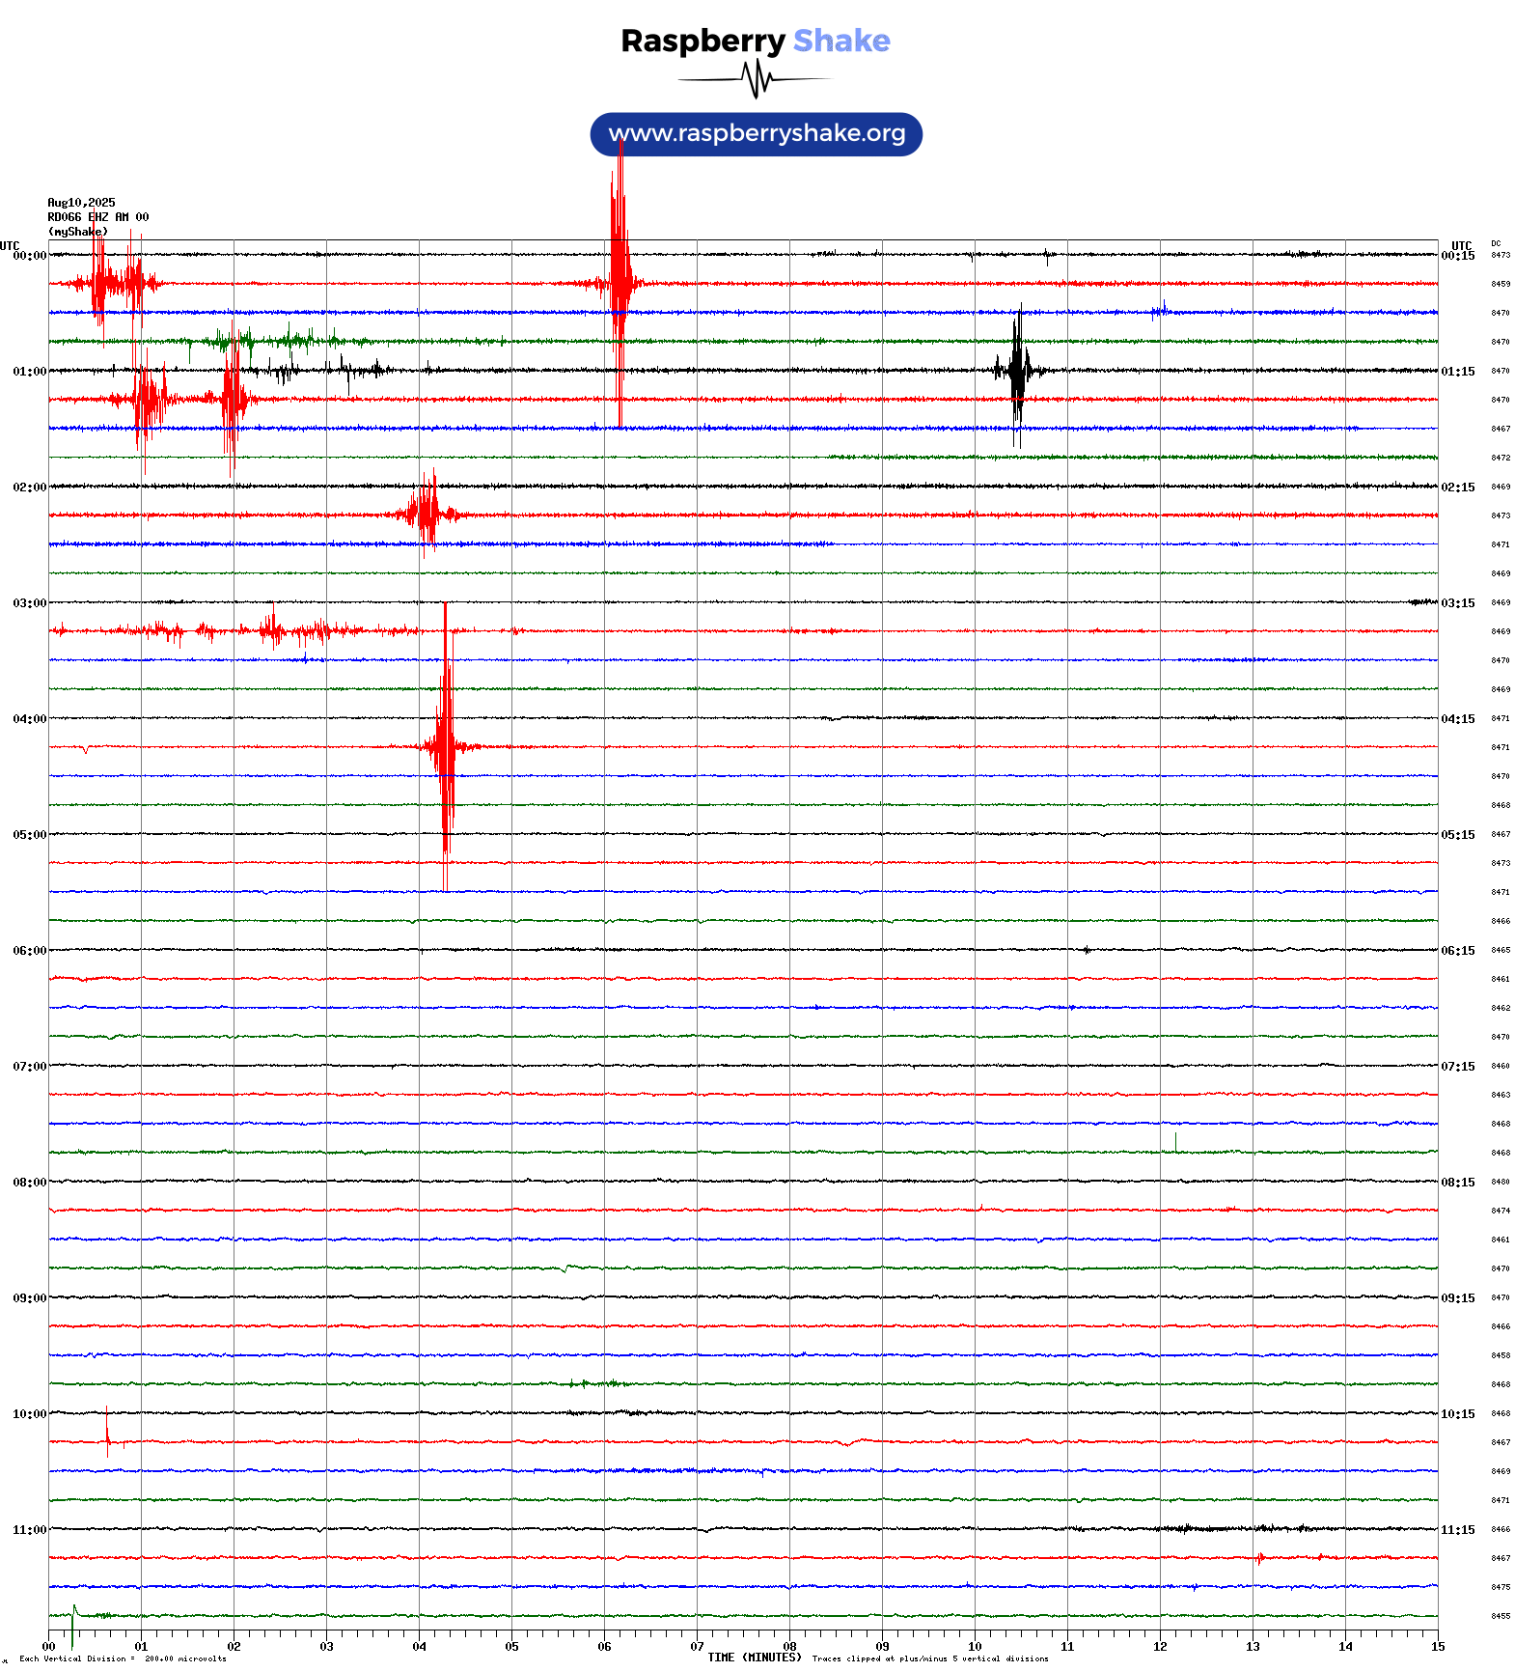Click the waveform icon beneath the logo
The height and width of the screenshot is (1672, 1515).
coord(756,79)
